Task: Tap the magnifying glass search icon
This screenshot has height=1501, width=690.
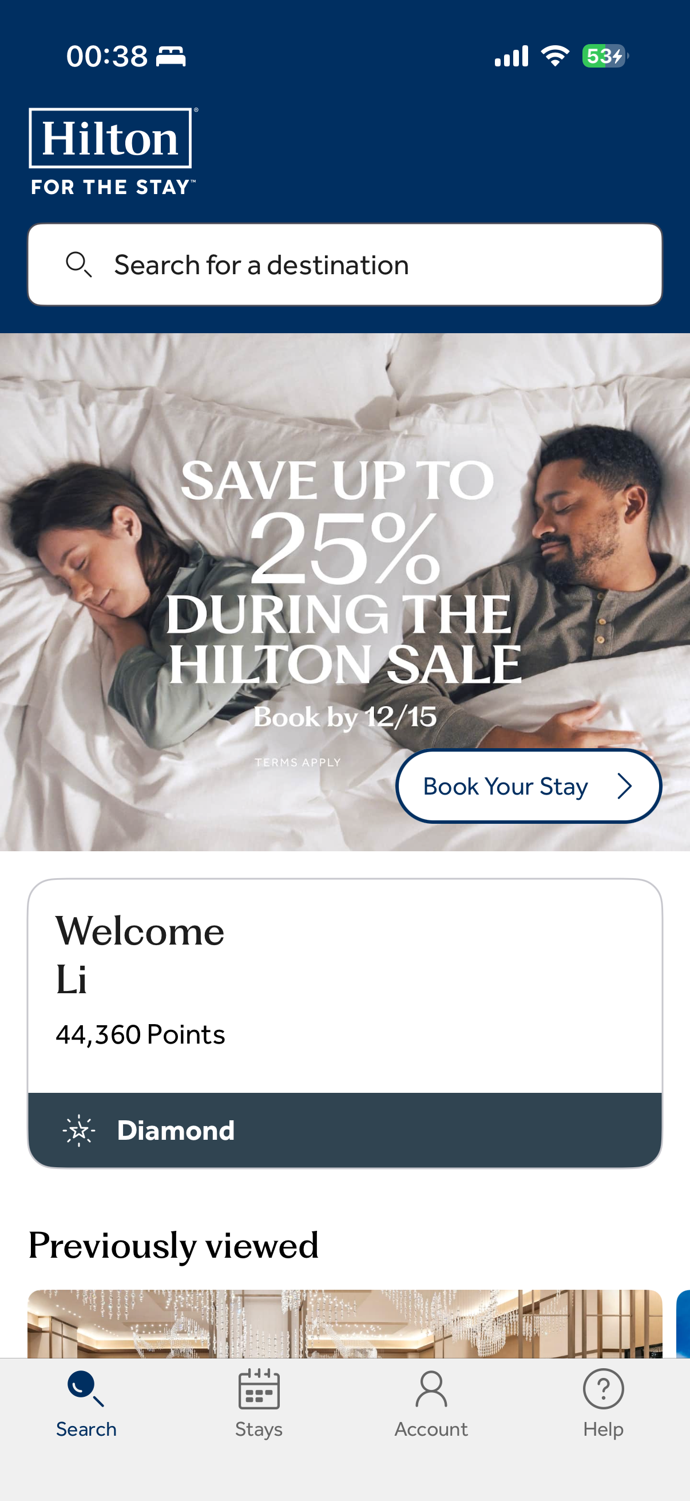Action: pos(78,264)
